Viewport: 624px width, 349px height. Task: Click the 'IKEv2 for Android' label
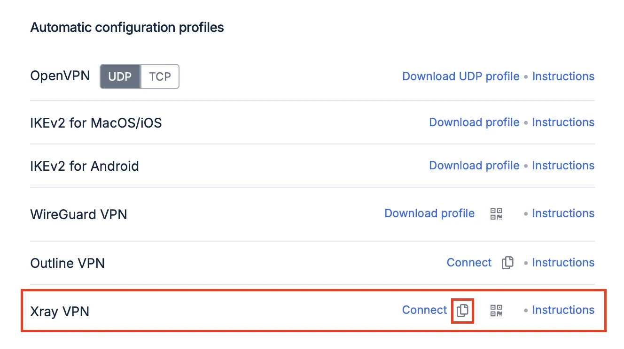tap(85, 166)
